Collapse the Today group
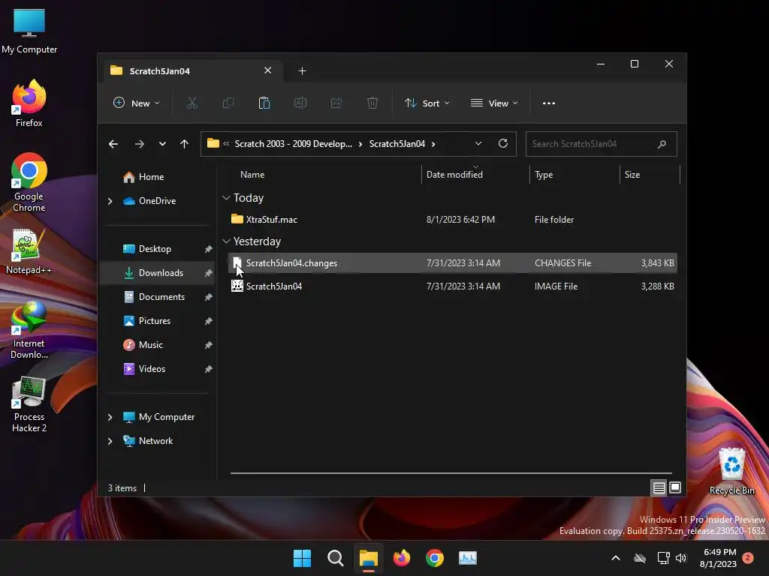The width and height of the screenshot is (769, 576). (226, 198)
